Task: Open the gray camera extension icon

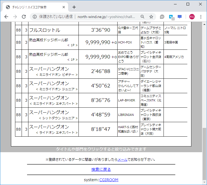Action: [162, 17]
